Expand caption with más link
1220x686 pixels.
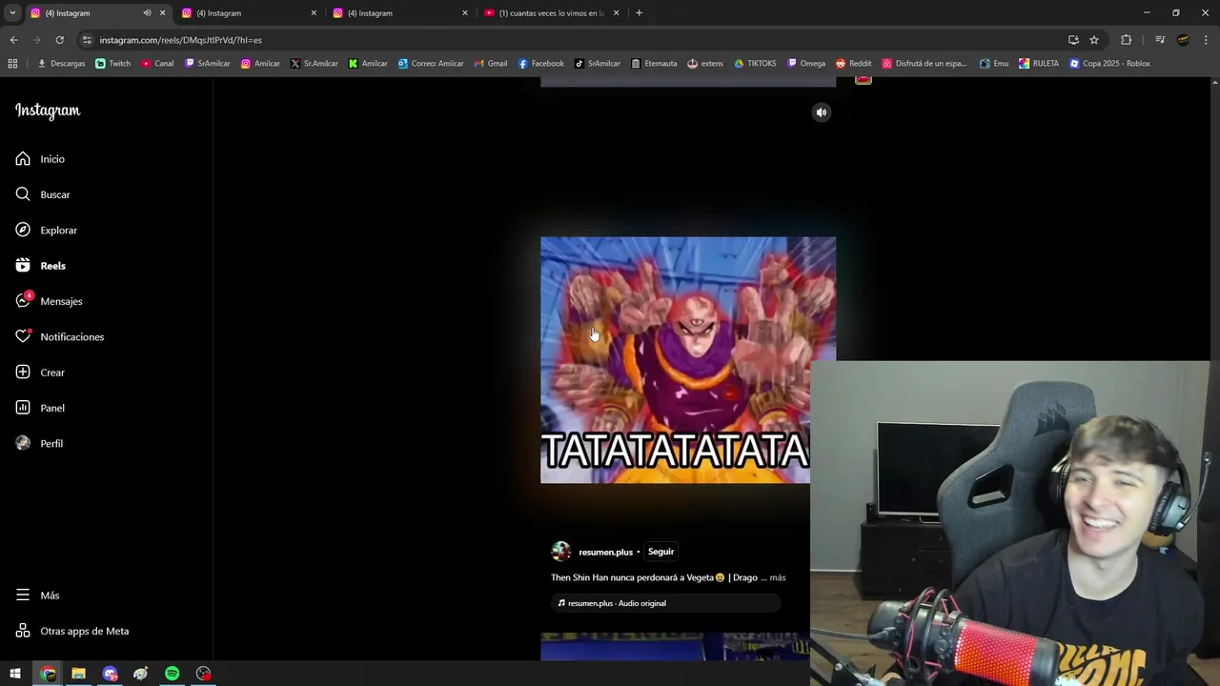(778, 577)
